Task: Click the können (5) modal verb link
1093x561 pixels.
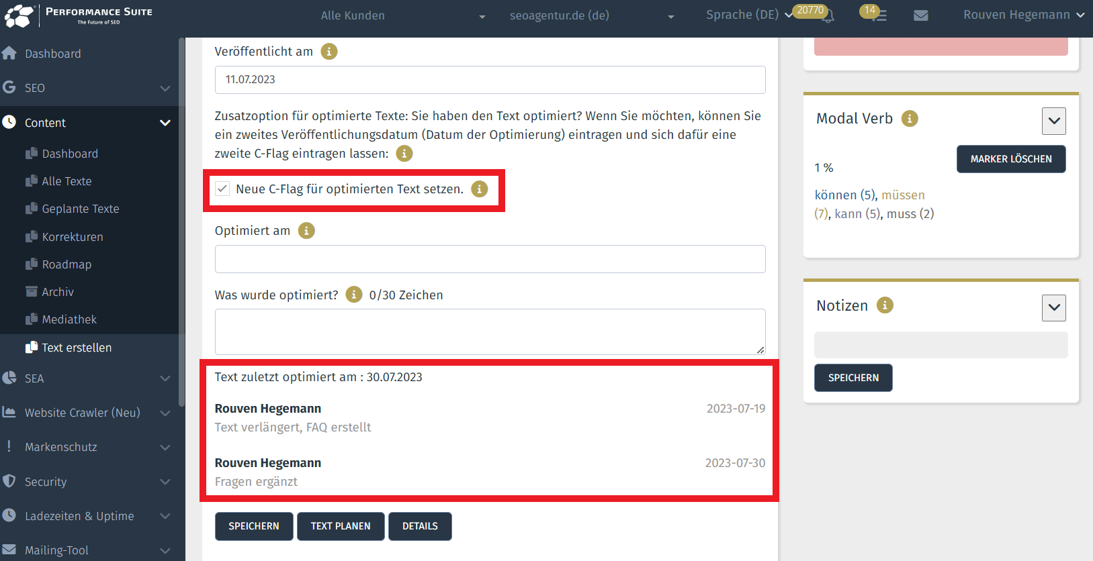Action: point(845,195)
